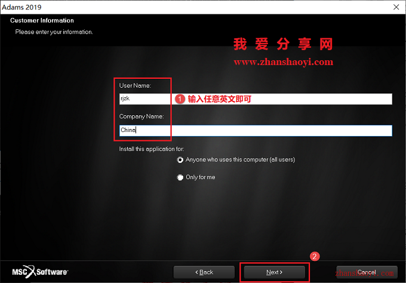Screen dimensions: 406x283
Task: Close the Adams 2019 installer window
Action: coord(396,7)
